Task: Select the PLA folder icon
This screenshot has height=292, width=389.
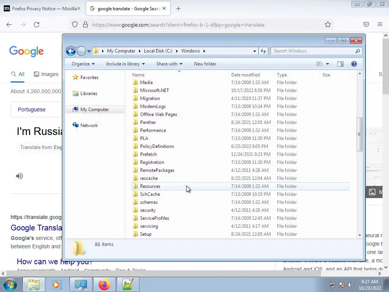Action: 135,138
